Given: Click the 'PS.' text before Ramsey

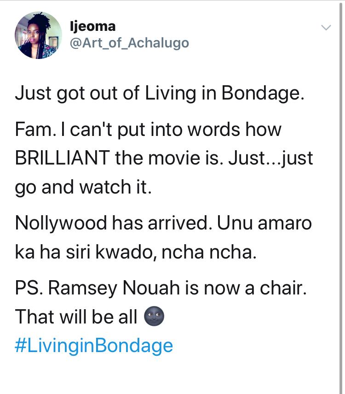Looking at the screenshot, I should tap(29, 288).
